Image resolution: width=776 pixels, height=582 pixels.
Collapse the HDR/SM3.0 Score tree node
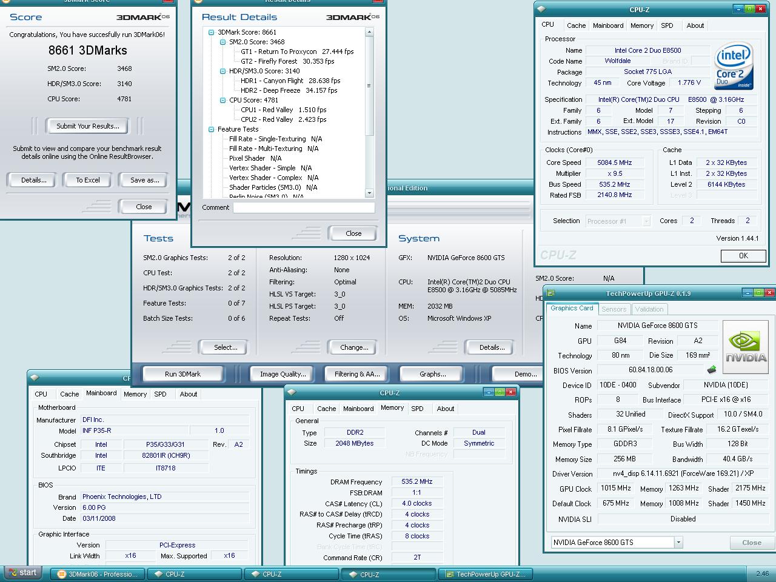tap(222, 71)
